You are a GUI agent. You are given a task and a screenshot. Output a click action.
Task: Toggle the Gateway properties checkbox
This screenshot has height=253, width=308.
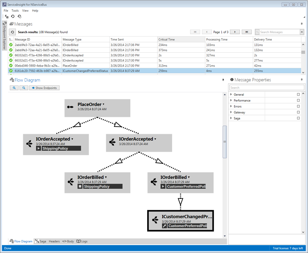298,112
